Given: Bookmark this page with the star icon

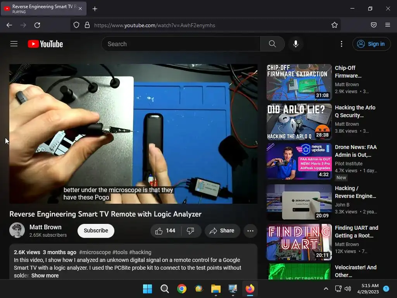Looking at the screenshot, I should (335, 25).
